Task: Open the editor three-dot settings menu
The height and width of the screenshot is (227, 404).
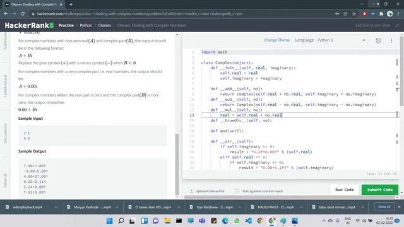Action: (391, 40)
